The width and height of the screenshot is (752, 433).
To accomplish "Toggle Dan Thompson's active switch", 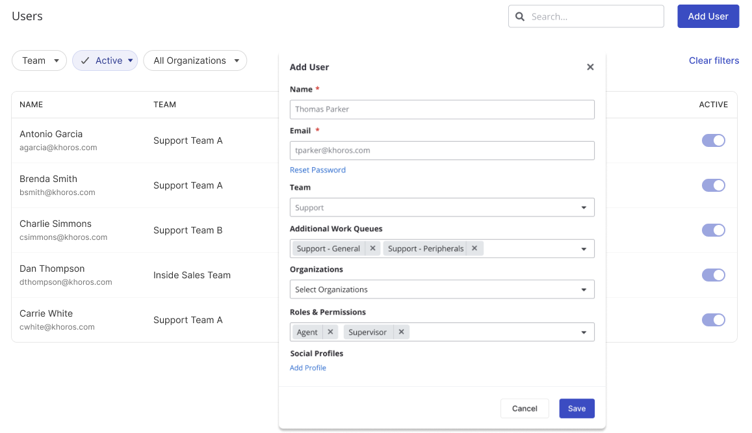I will tap(713, 275).
